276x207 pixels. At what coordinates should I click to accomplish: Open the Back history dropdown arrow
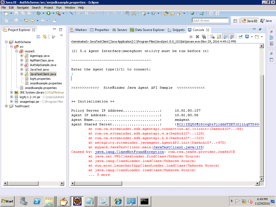(37, 20)
